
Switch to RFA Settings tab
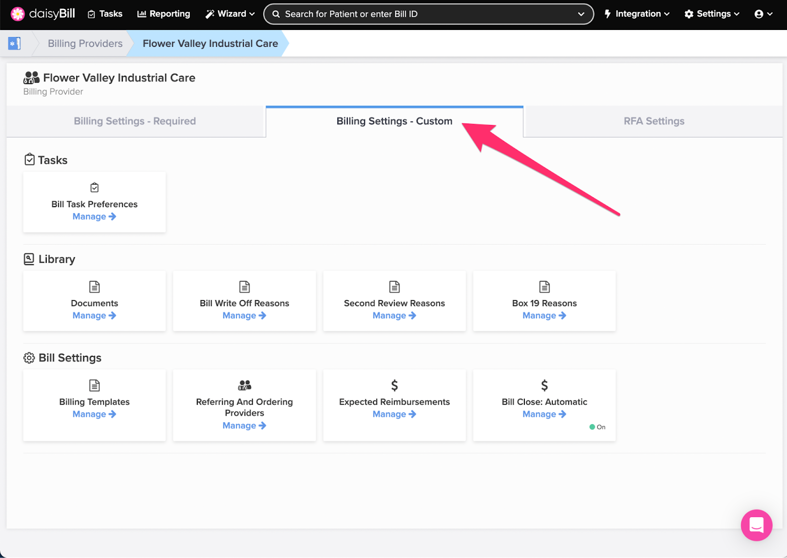(654, 121)
